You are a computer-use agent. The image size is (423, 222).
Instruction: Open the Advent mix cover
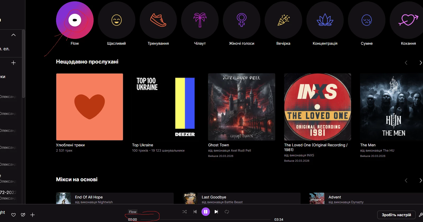pyautogui.click(x=317, y=198)
